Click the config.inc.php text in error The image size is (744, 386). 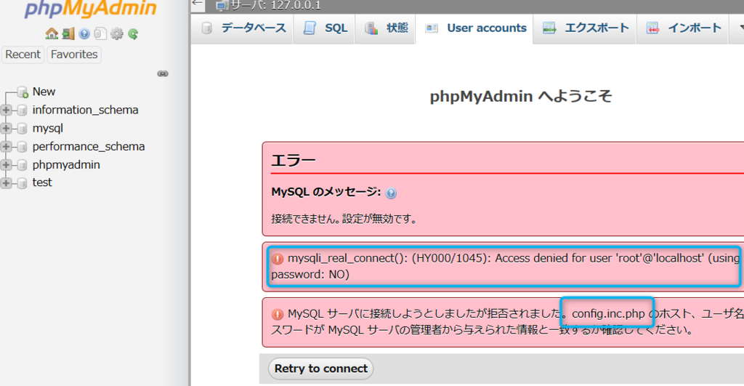(x=608, y=314)
